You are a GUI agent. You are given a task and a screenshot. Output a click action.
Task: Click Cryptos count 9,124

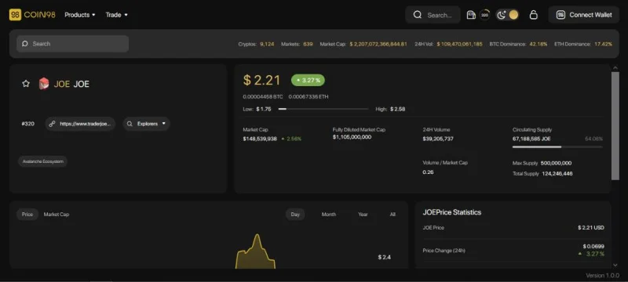[267, 44]
